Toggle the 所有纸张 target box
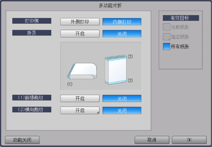Viewport: 212px width, 147px height. (x=166, y=47)
